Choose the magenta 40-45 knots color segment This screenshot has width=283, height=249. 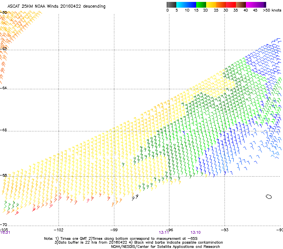pyautogui.click(x=251, y=5)
